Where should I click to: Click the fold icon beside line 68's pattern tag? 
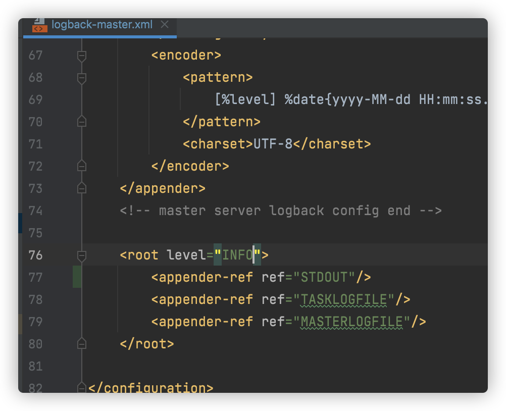coord(81,79)
